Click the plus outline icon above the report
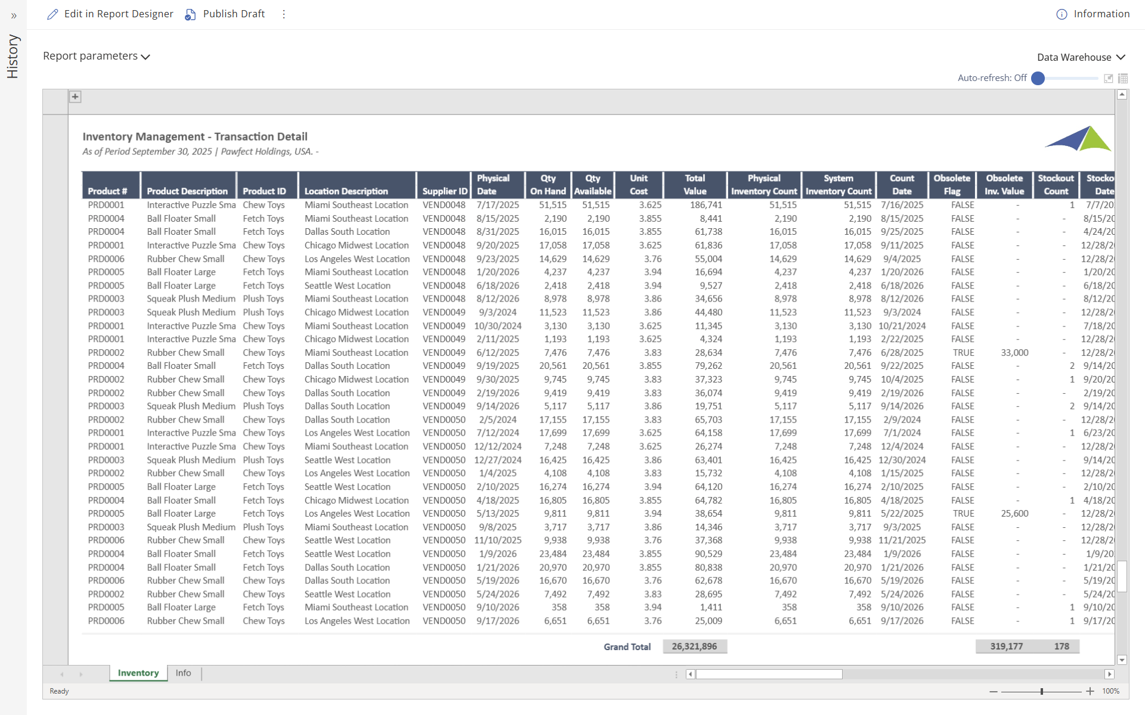Screen dimensions: 1145x715 click(75, 96)
